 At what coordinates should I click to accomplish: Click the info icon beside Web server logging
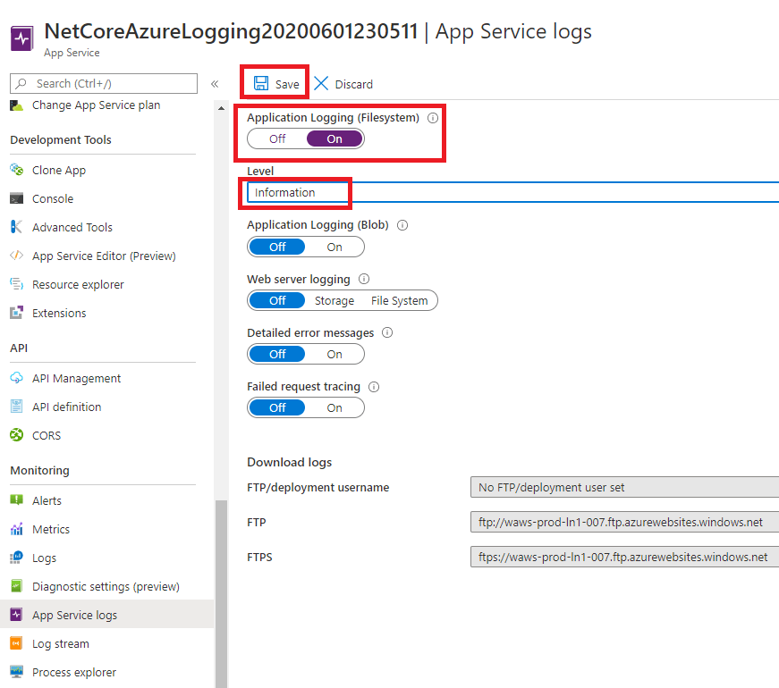point(364,279)
